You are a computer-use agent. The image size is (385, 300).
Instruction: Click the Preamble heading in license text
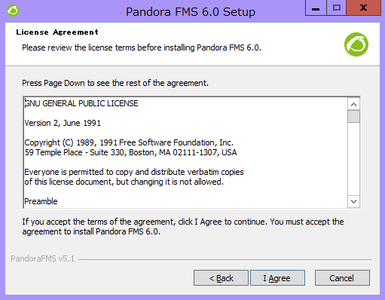point(41,201)
